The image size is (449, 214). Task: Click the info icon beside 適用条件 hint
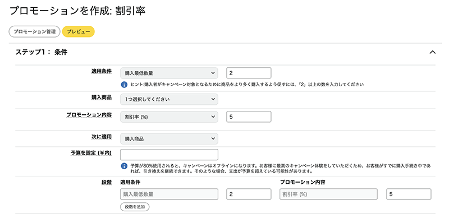point(123,85)
